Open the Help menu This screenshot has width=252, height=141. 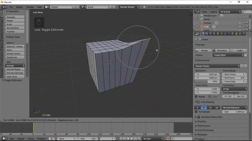(x=39, y=7)
